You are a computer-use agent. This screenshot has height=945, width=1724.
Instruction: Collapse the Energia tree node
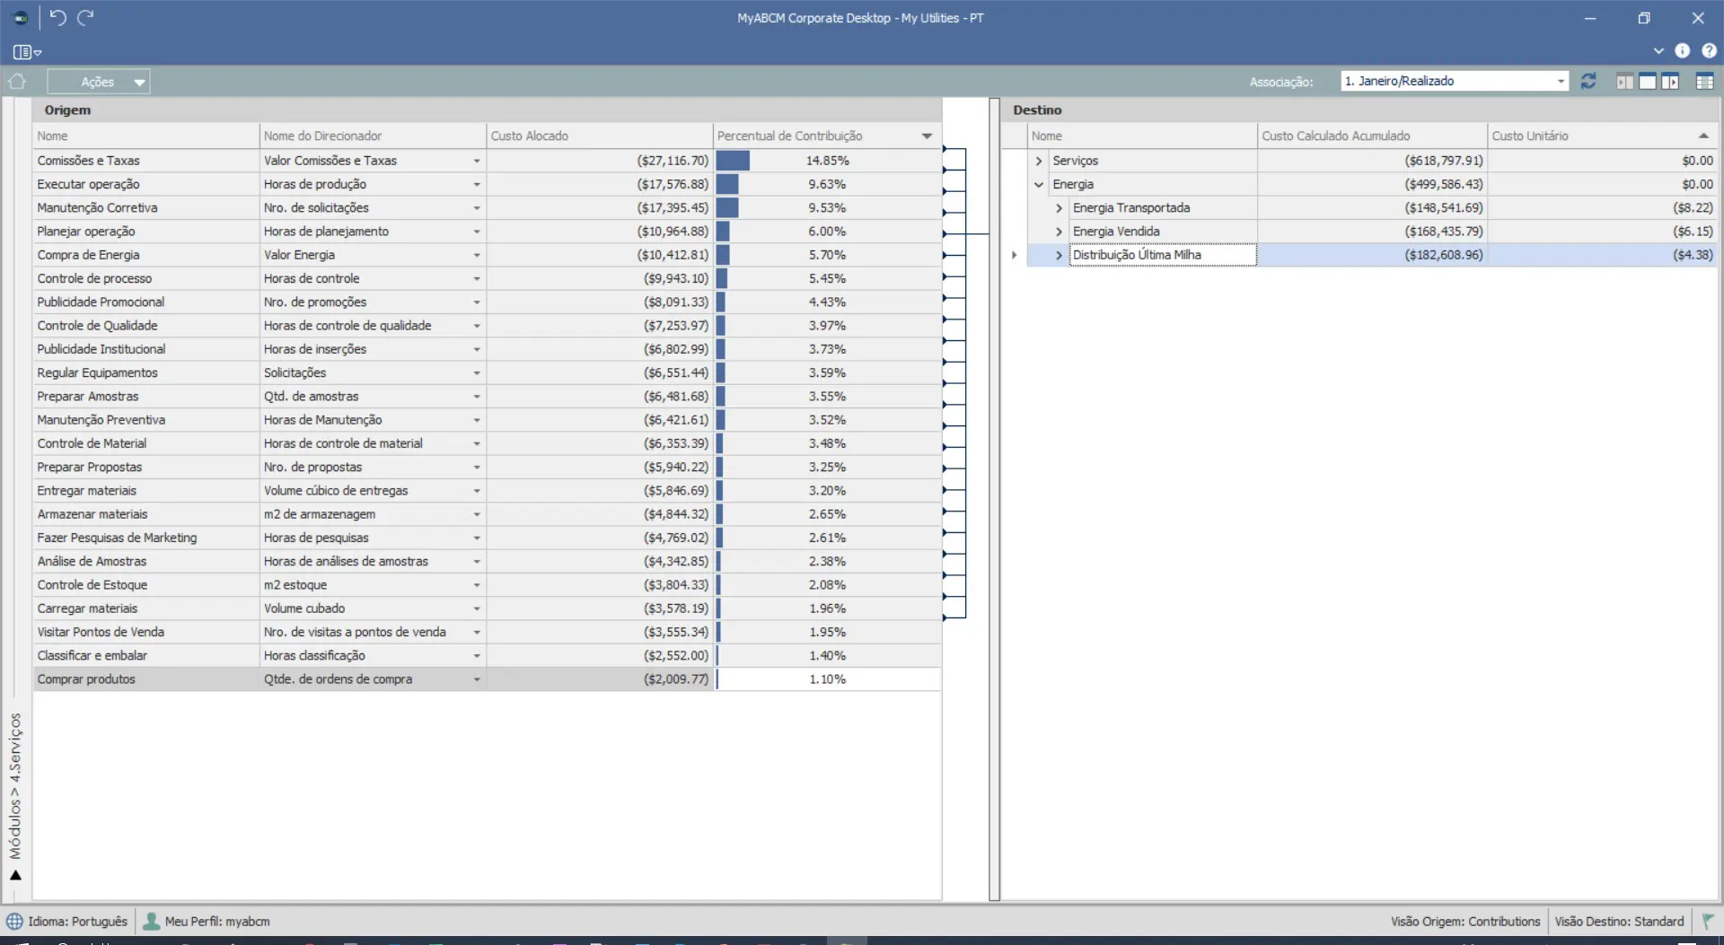tap(1039, 185)
